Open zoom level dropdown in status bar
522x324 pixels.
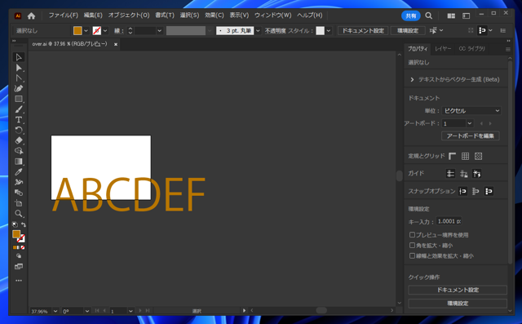coord(55,311)
